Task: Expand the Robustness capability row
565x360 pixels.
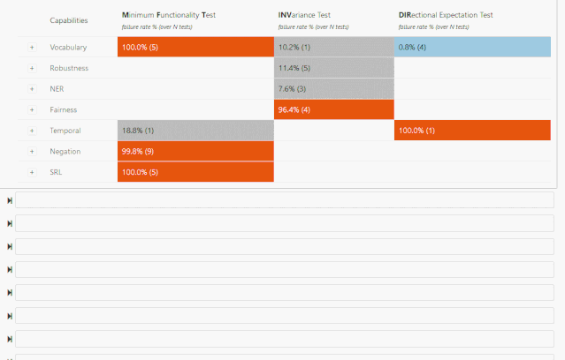Action: click(x=32, y=68)
